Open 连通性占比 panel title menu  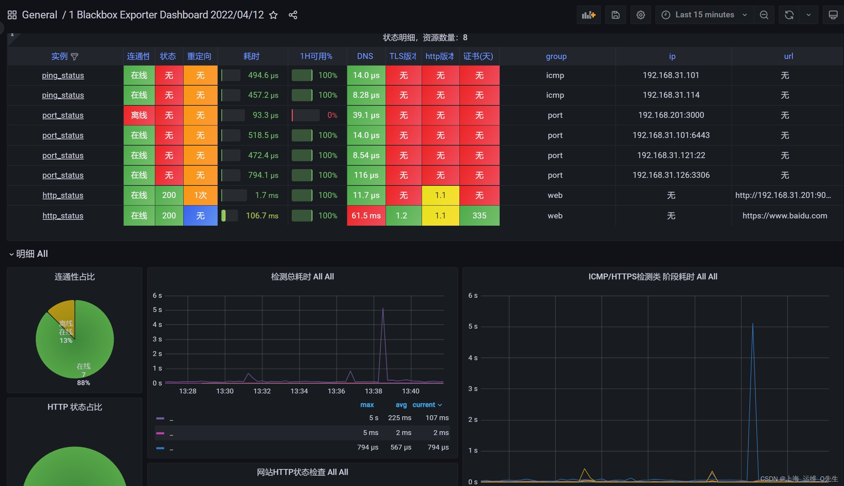(75, 277)
